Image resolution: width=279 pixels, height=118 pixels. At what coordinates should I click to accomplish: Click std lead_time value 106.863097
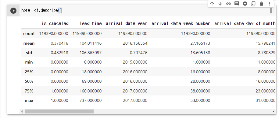tap(91, 53)
